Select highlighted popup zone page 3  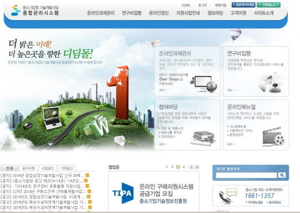[178, 167]
